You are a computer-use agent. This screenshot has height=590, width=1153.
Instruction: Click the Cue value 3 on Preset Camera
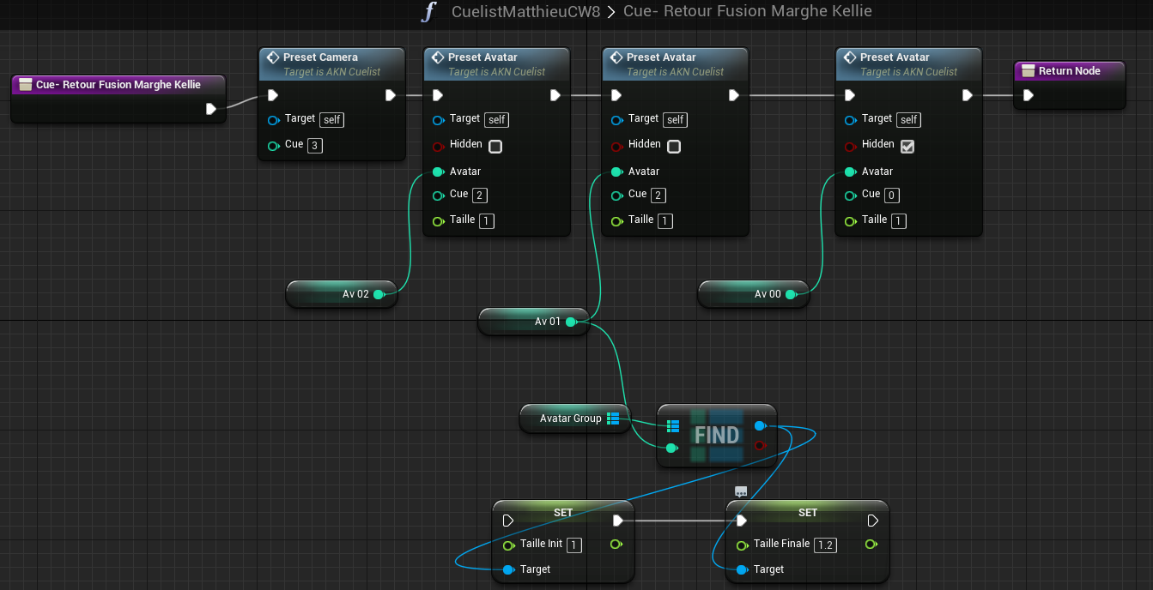click(315, 146)
